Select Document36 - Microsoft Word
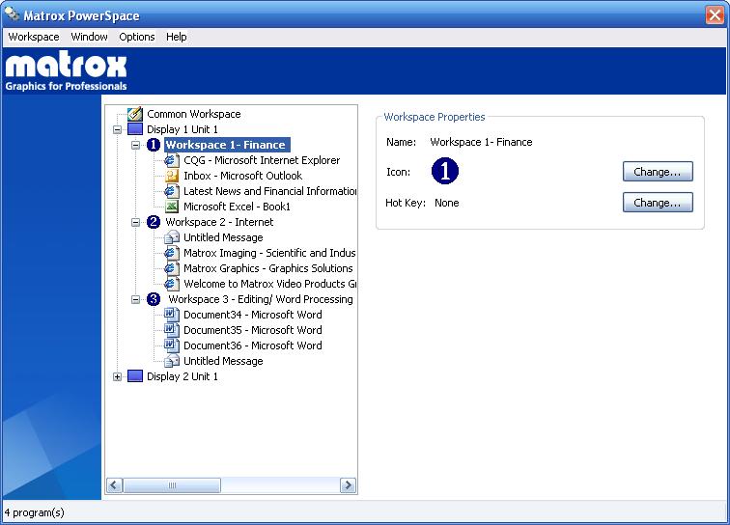Image resolution: width=730 pixels, height=525 pixels. pyautogui.click(x=252, y=345)
